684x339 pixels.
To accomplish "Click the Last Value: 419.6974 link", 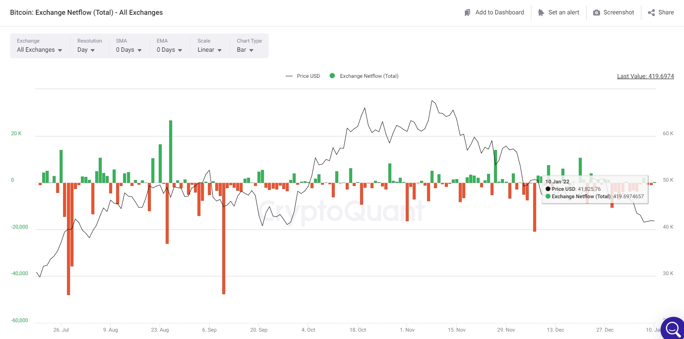I will pyautogui.click(x=645, y=76).
